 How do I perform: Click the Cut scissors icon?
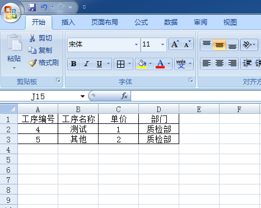(x=32, y=38)
